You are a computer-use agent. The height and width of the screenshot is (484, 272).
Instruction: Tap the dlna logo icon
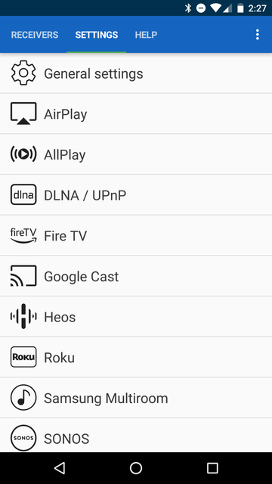click(23, 195)
